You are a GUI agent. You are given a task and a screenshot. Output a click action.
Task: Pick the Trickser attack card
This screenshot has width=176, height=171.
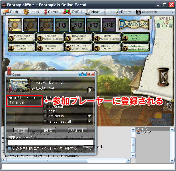[x=50, y=37]
